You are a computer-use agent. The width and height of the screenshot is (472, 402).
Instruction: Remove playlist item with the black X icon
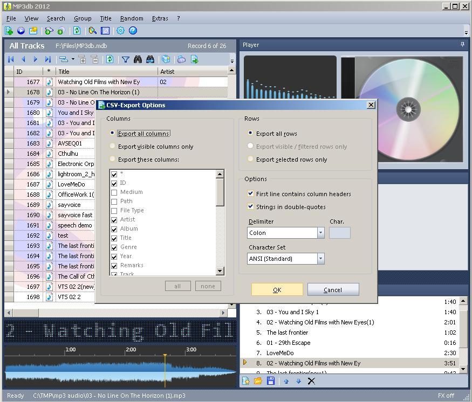pos(311,382)
